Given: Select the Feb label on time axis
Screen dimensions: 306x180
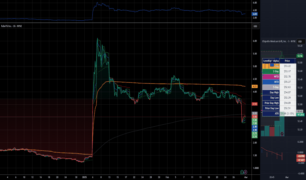Looking at the screenshot, I should coord(167,177).
